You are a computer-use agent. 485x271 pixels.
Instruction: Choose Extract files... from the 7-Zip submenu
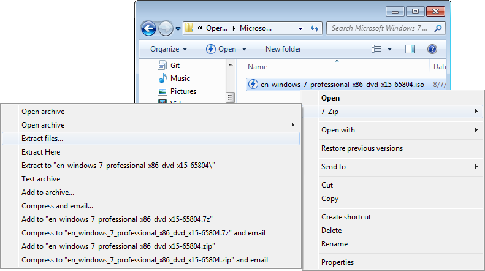pyautogui.click(x=42, y=139)
